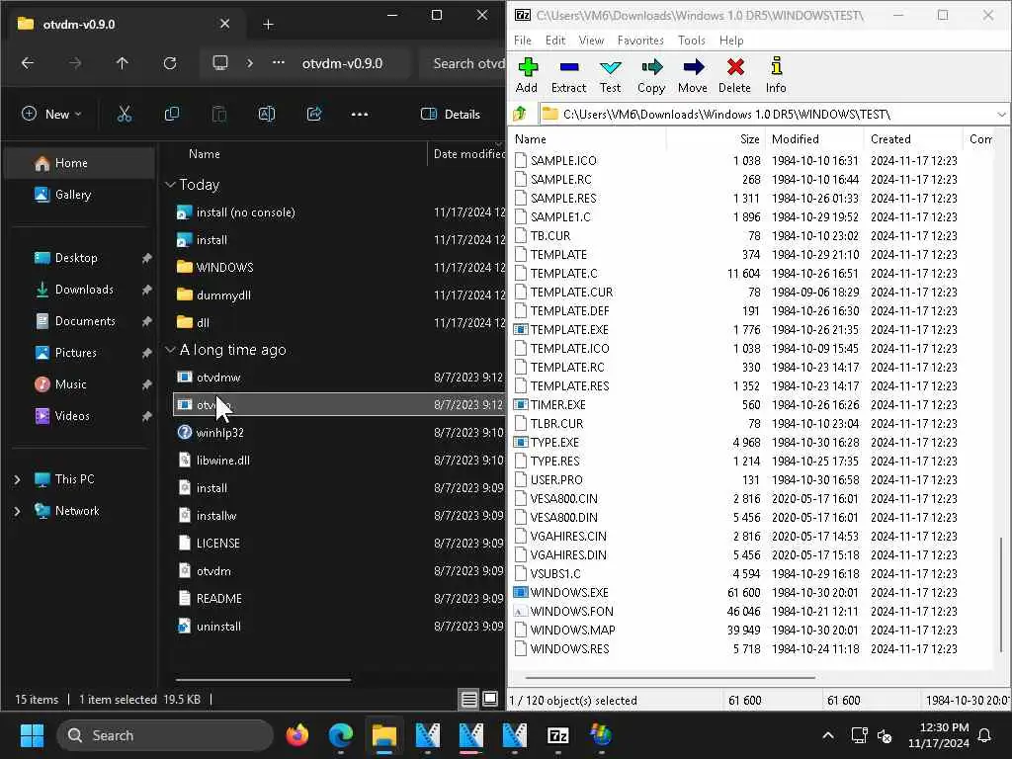Open Microsoft Edge from the taskbar
Screen dimensions: 1012x759
coord(340,735)
